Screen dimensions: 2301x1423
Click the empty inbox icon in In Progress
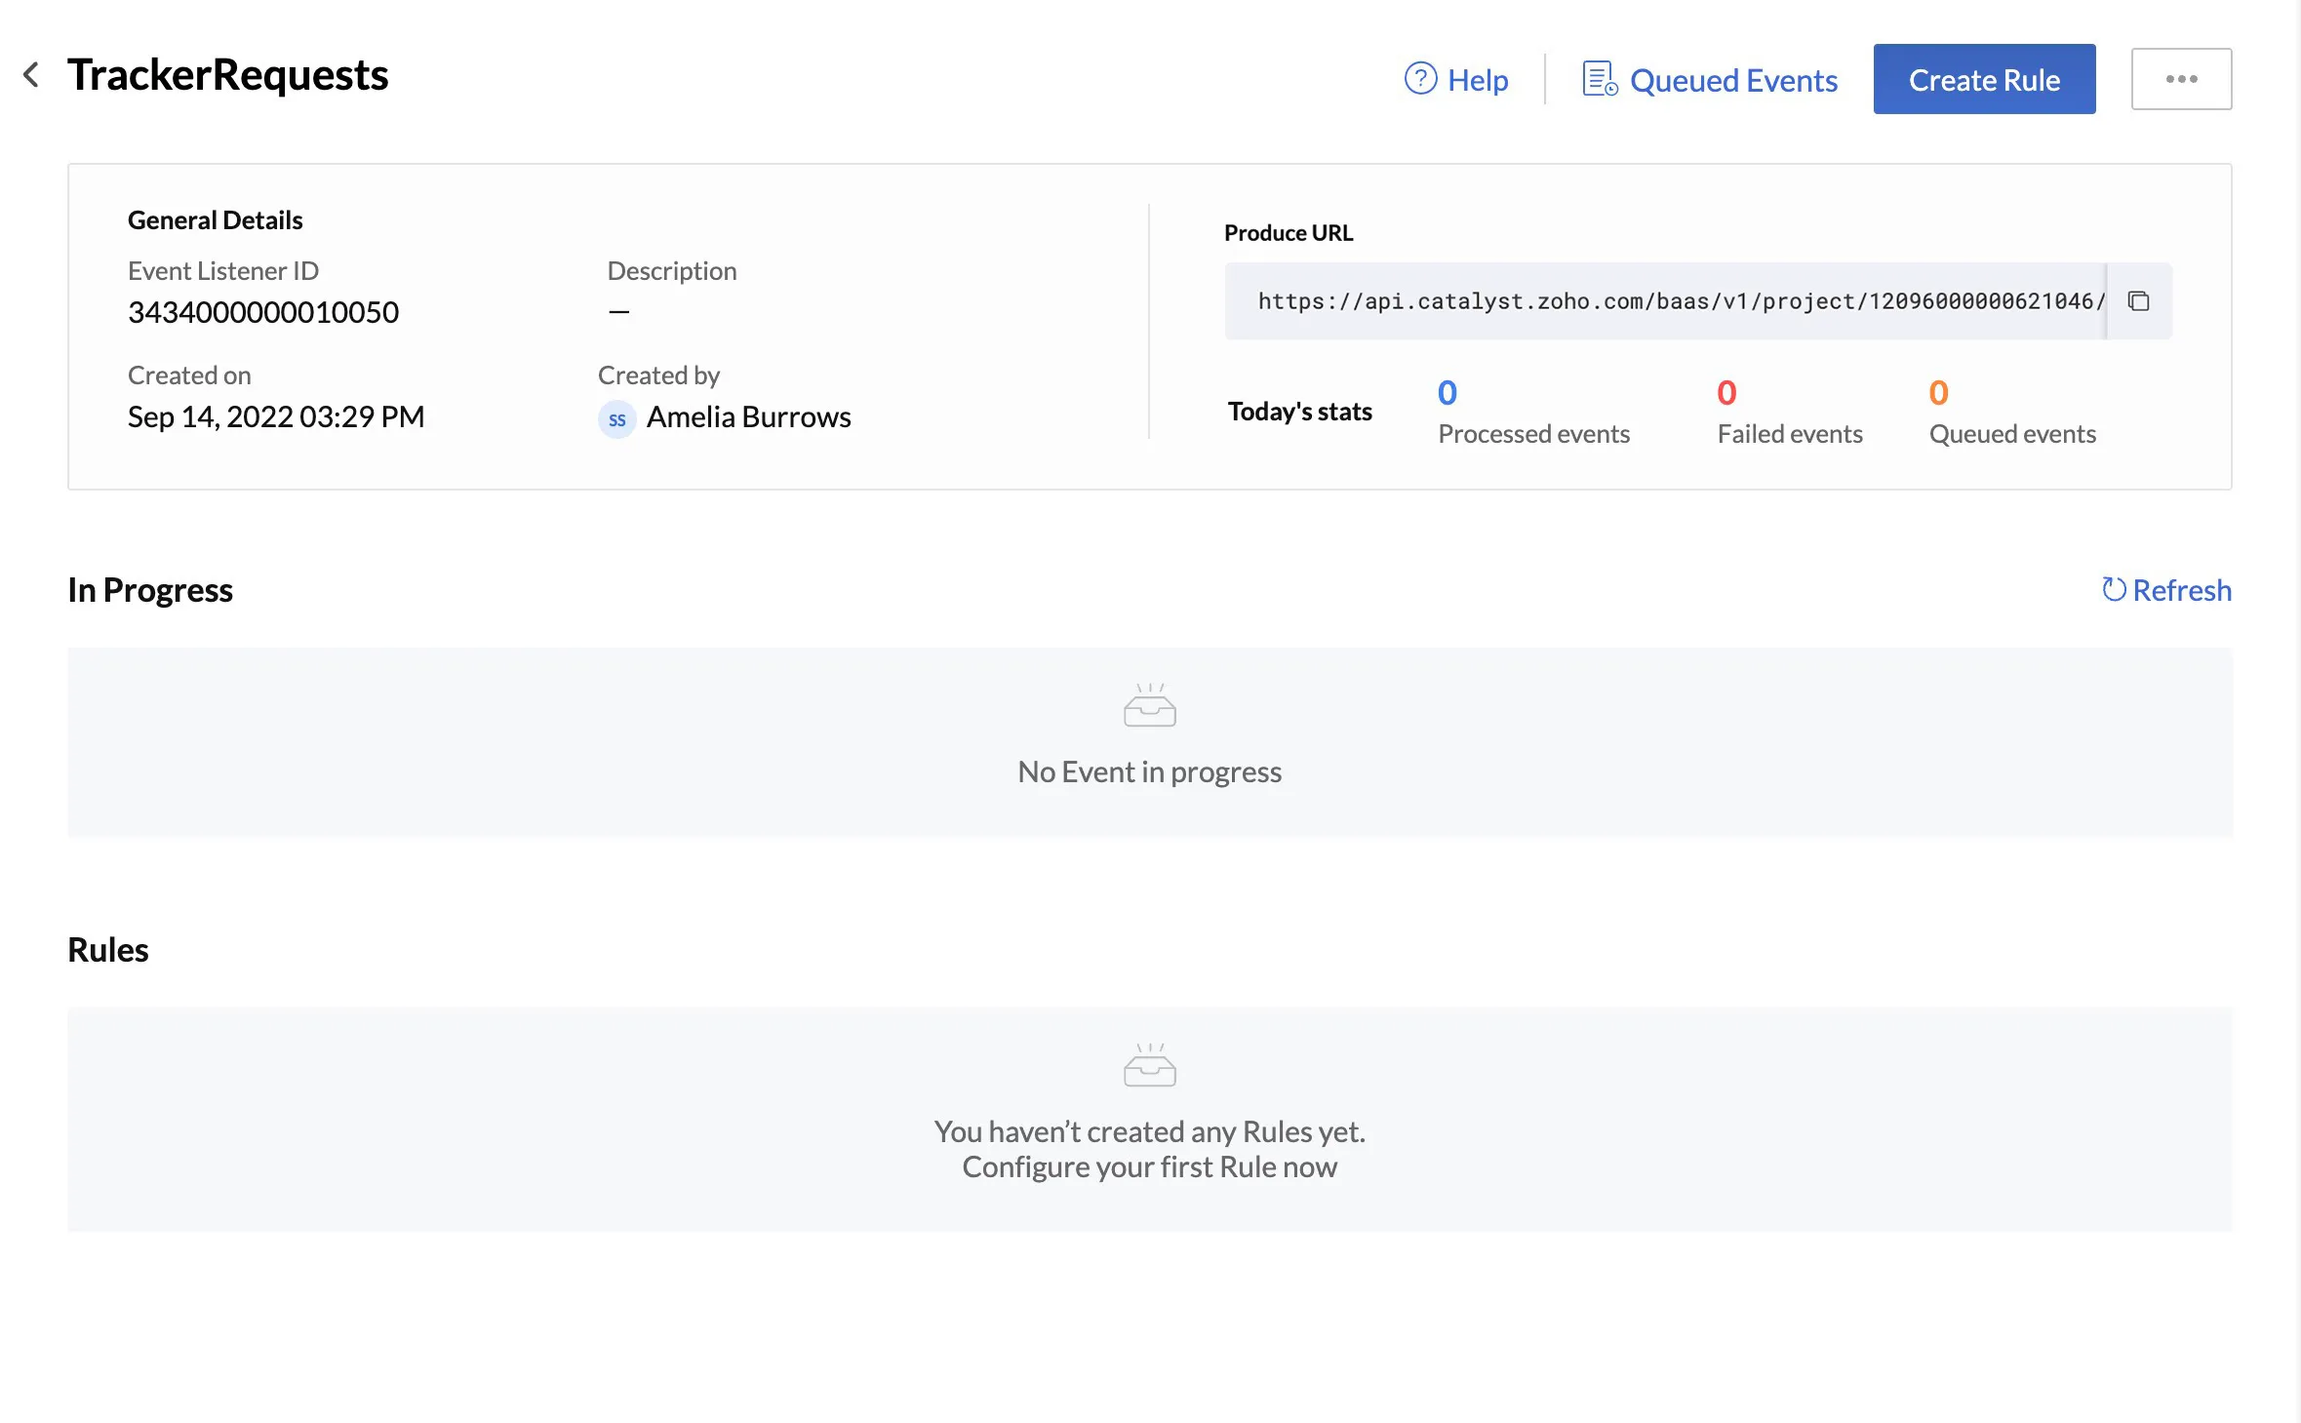(1150, 704)
